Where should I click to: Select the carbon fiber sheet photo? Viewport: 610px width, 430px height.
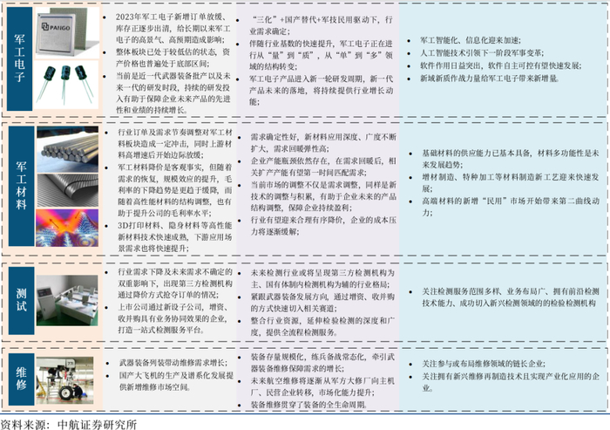[67, 190]
